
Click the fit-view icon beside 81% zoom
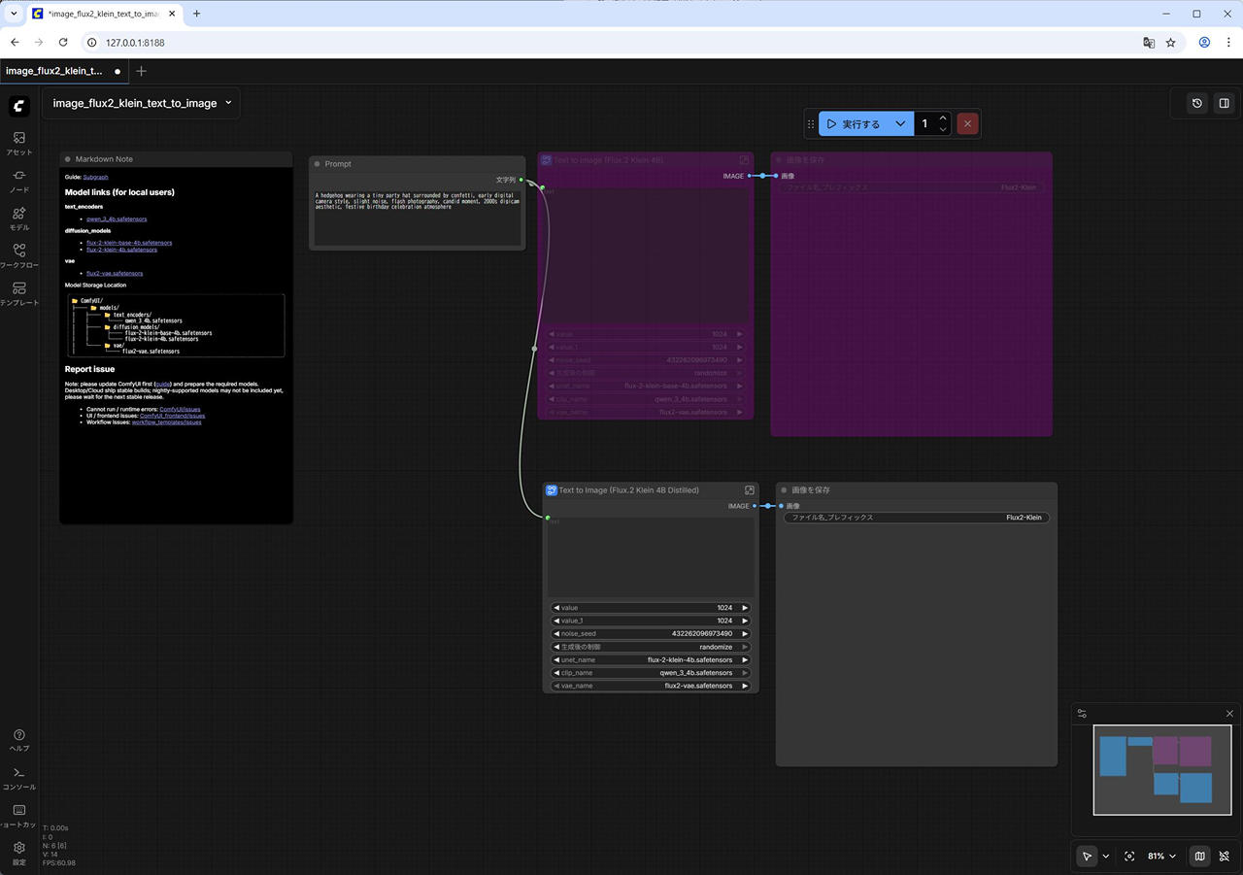[1129, 856]
